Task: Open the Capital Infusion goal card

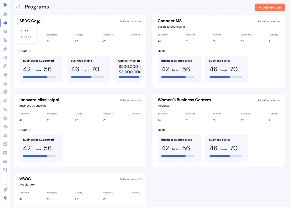Action: pyautogui.click(x=128, y=69)
